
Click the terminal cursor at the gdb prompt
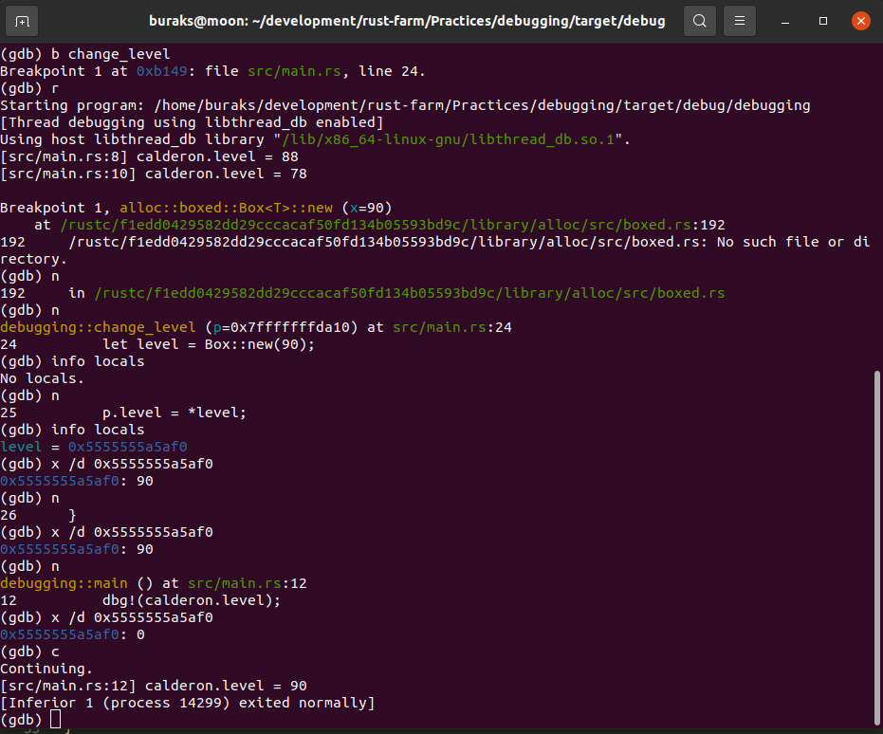55,719
